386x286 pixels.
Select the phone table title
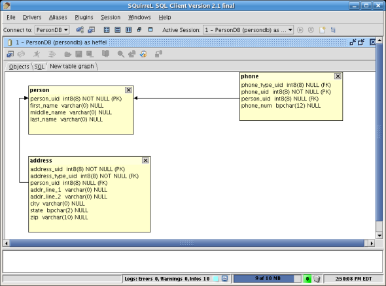click(250, 76)
